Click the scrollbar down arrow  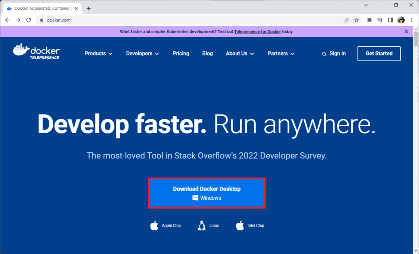click(416, 251)
